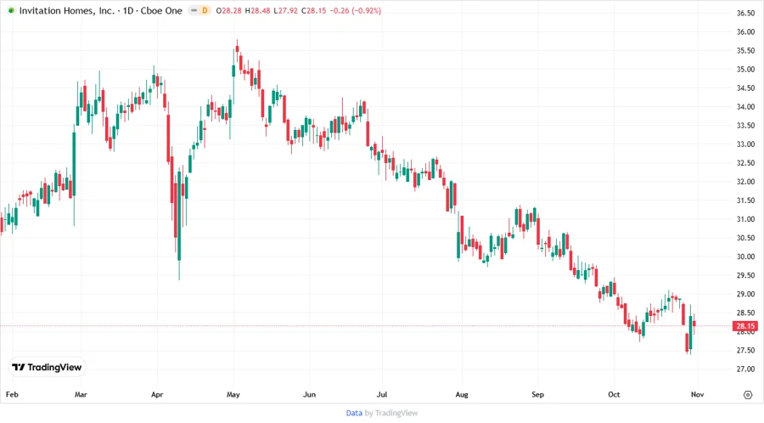Image resolution: width=764 pixels, height=423 pixels.
Task: Click the Mar label on time axis
Action: pos(81,394)
